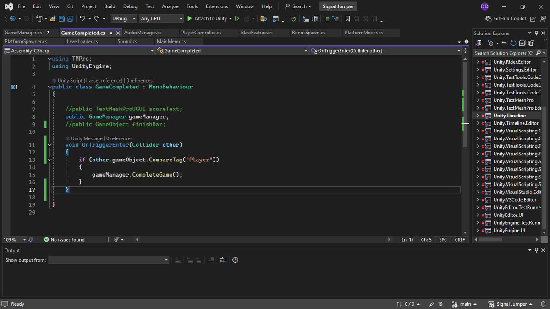Click the code cleanup broom icon

pos(117,239)
